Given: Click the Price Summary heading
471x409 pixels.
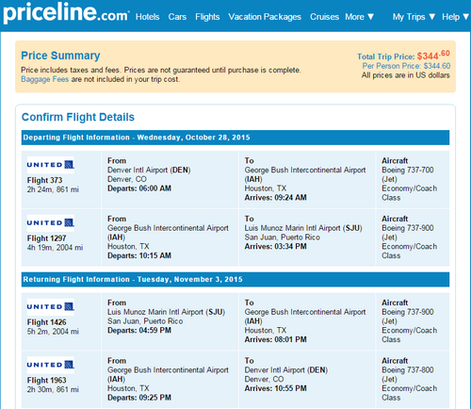Looking at the screenshot, I should click(60, 56).
